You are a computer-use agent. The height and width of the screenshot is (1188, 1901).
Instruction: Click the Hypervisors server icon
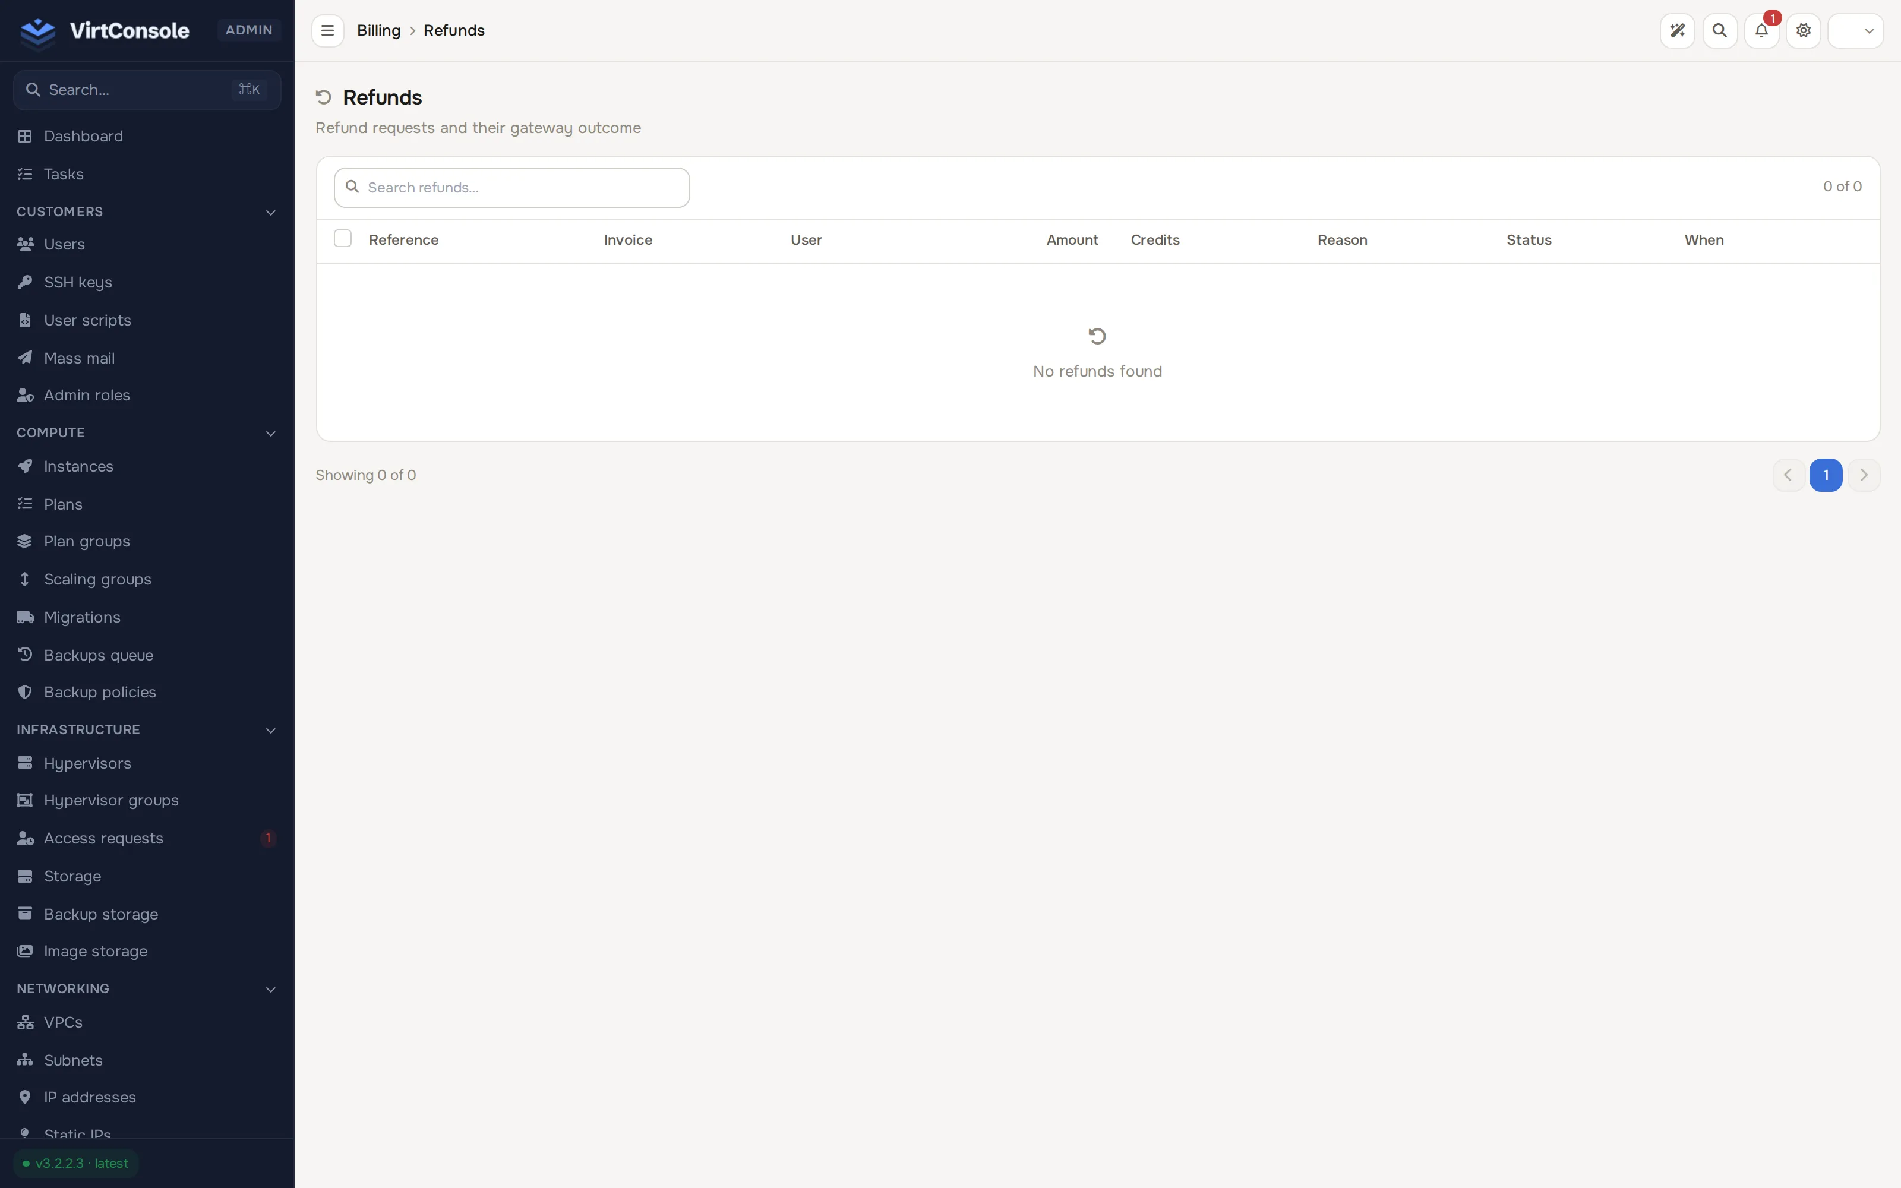tap(25, 763)
